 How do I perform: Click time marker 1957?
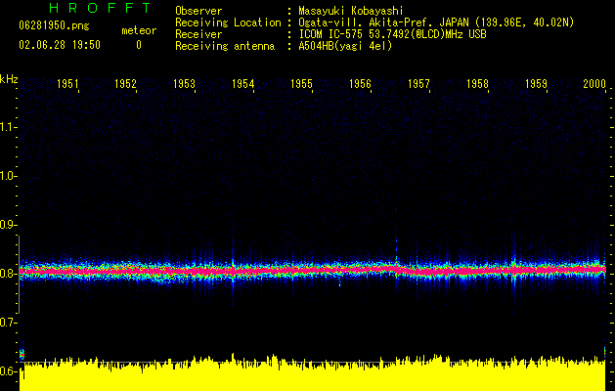click(418, 84)
